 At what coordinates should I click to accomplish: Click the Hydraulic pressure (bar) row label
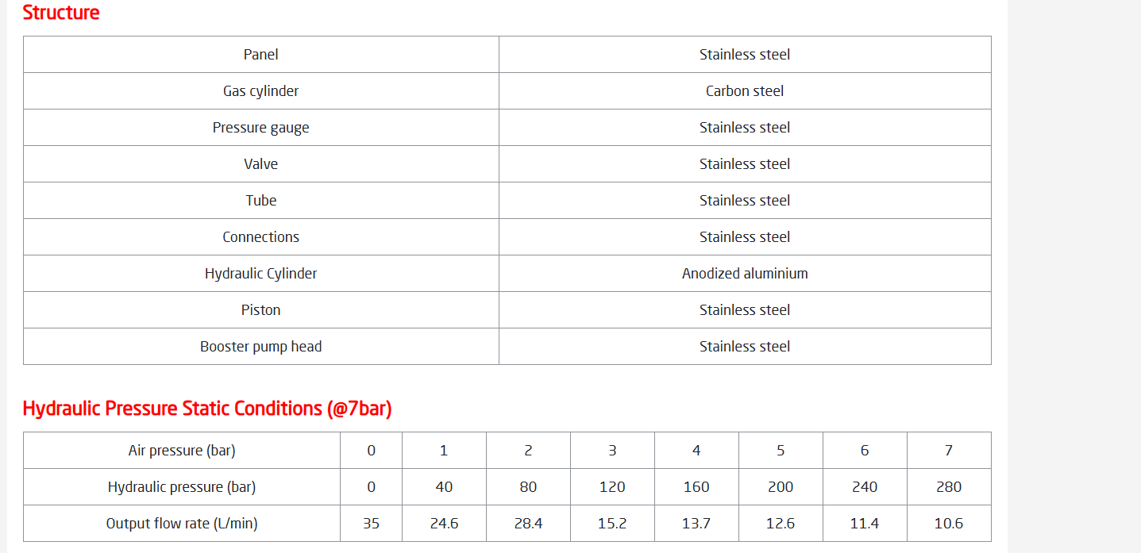point(182,487)
